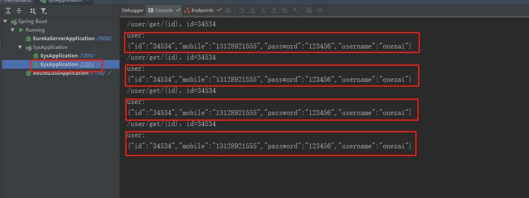Click pin arrow next to Console tab
529x198 pixels.
(x=178, y=10)
